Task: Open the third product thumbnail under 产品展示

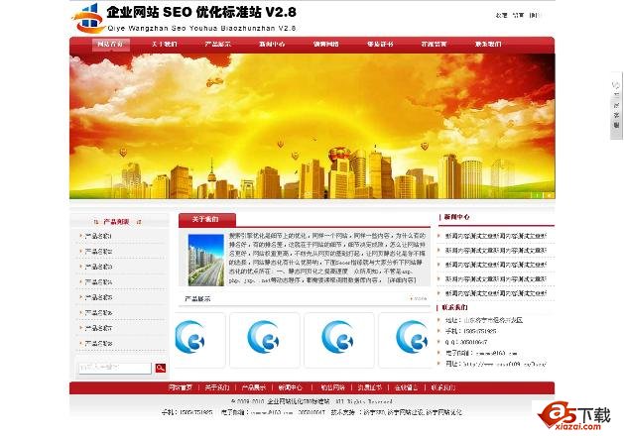Action: (338, 340)
